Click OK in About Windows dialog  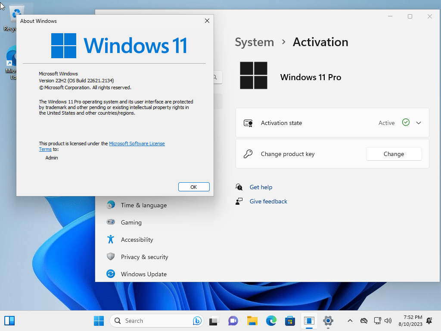pyautogui.click(x=194, y=187)
